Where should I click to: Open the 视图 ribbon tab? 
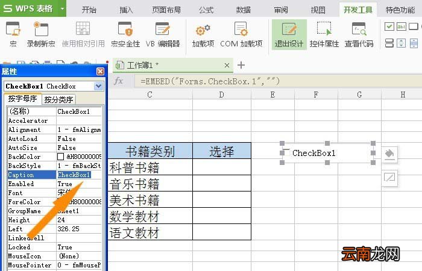click(318, 10)
